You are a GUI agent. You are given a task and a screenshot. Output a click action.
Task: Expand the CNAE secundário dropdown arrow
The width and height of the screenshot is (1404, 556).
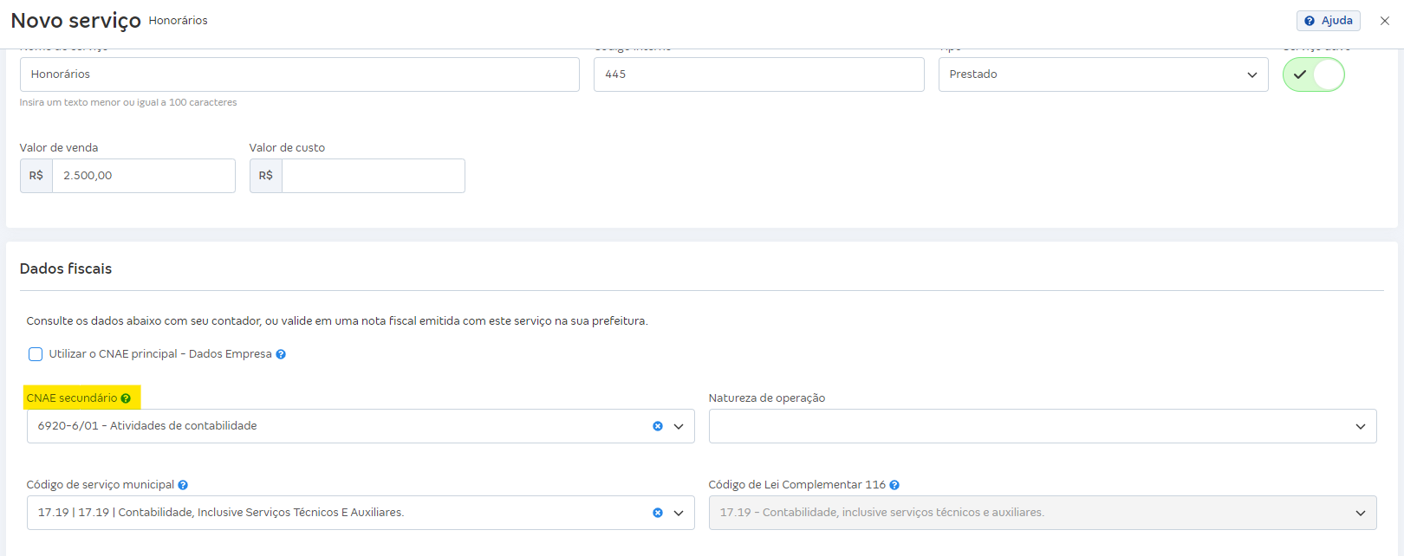tap(679, 426)
